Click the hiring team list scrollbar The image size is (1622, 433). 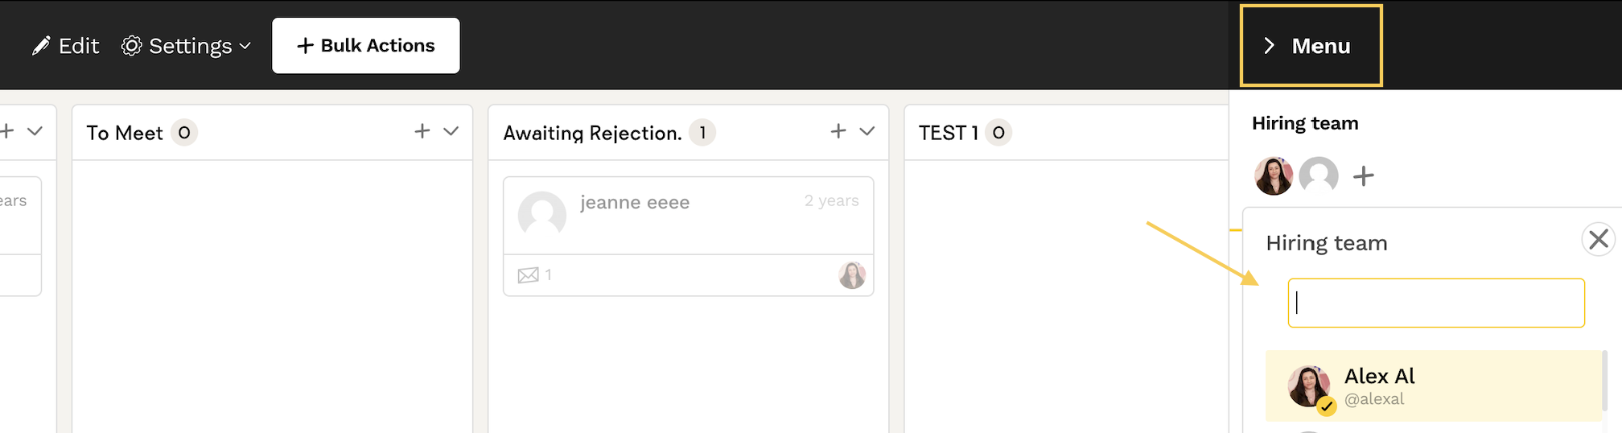[x=1604, y=380]
